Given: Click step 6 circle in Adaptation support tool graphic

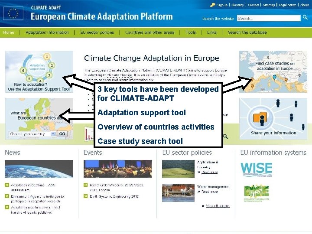Looking at the screenshot, I should tap(23, 71).
